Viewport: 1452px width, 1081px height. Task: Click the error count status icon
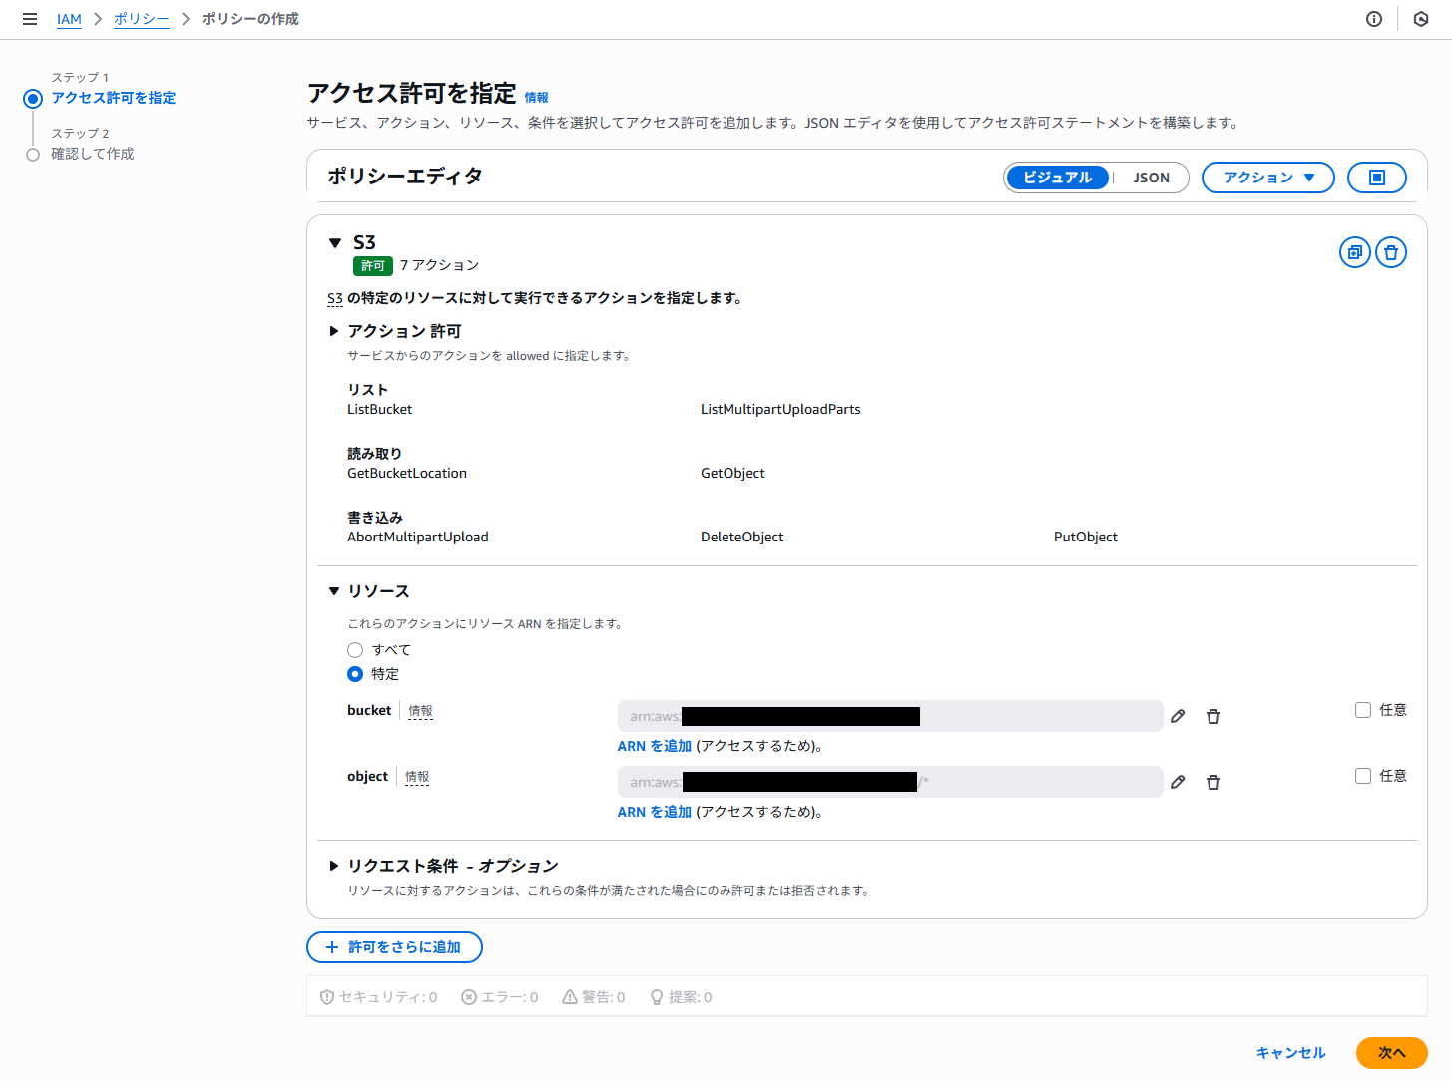point(468,997)
